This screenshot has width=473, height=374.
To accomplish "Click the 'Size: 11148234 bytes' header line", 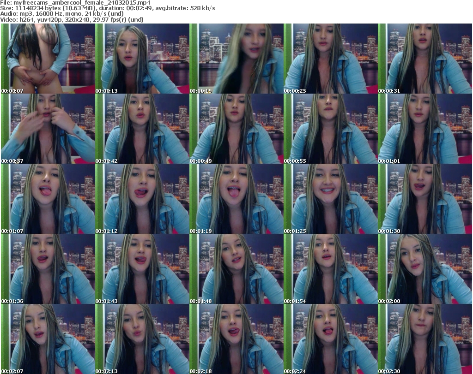I will coord(107,8).
